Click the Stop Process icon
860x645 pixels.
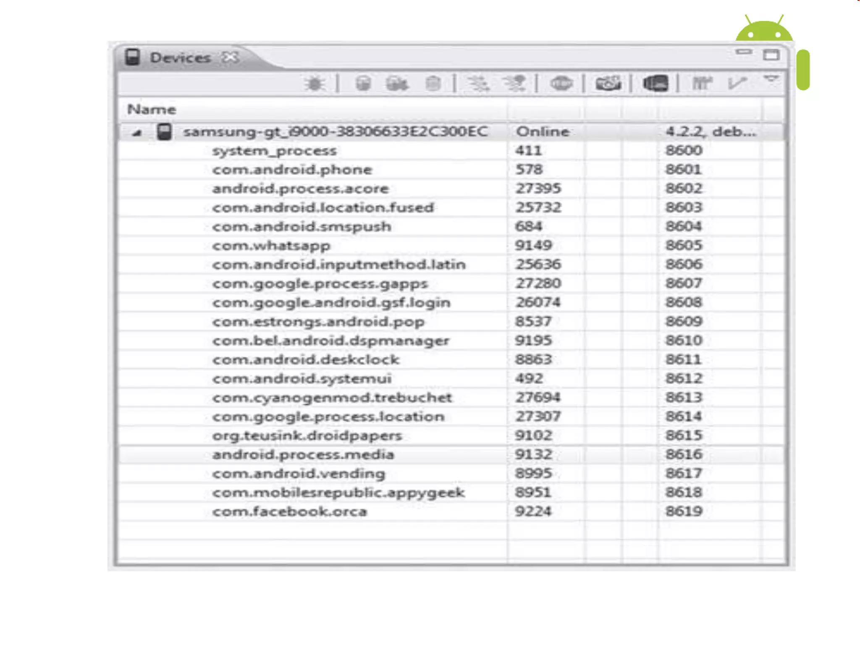pyautogui.click(x=561, y=84)
